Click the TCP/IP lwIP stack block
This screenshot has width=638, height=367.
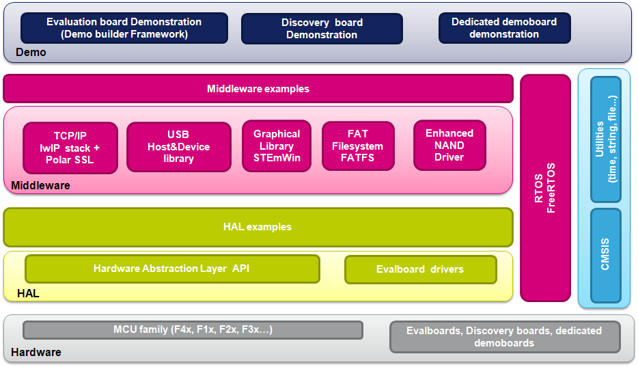point(70,148)
